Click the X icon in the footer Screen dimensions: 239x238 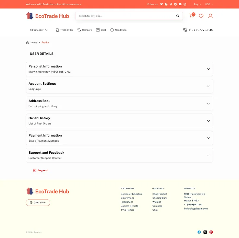(x=205, y=232)
